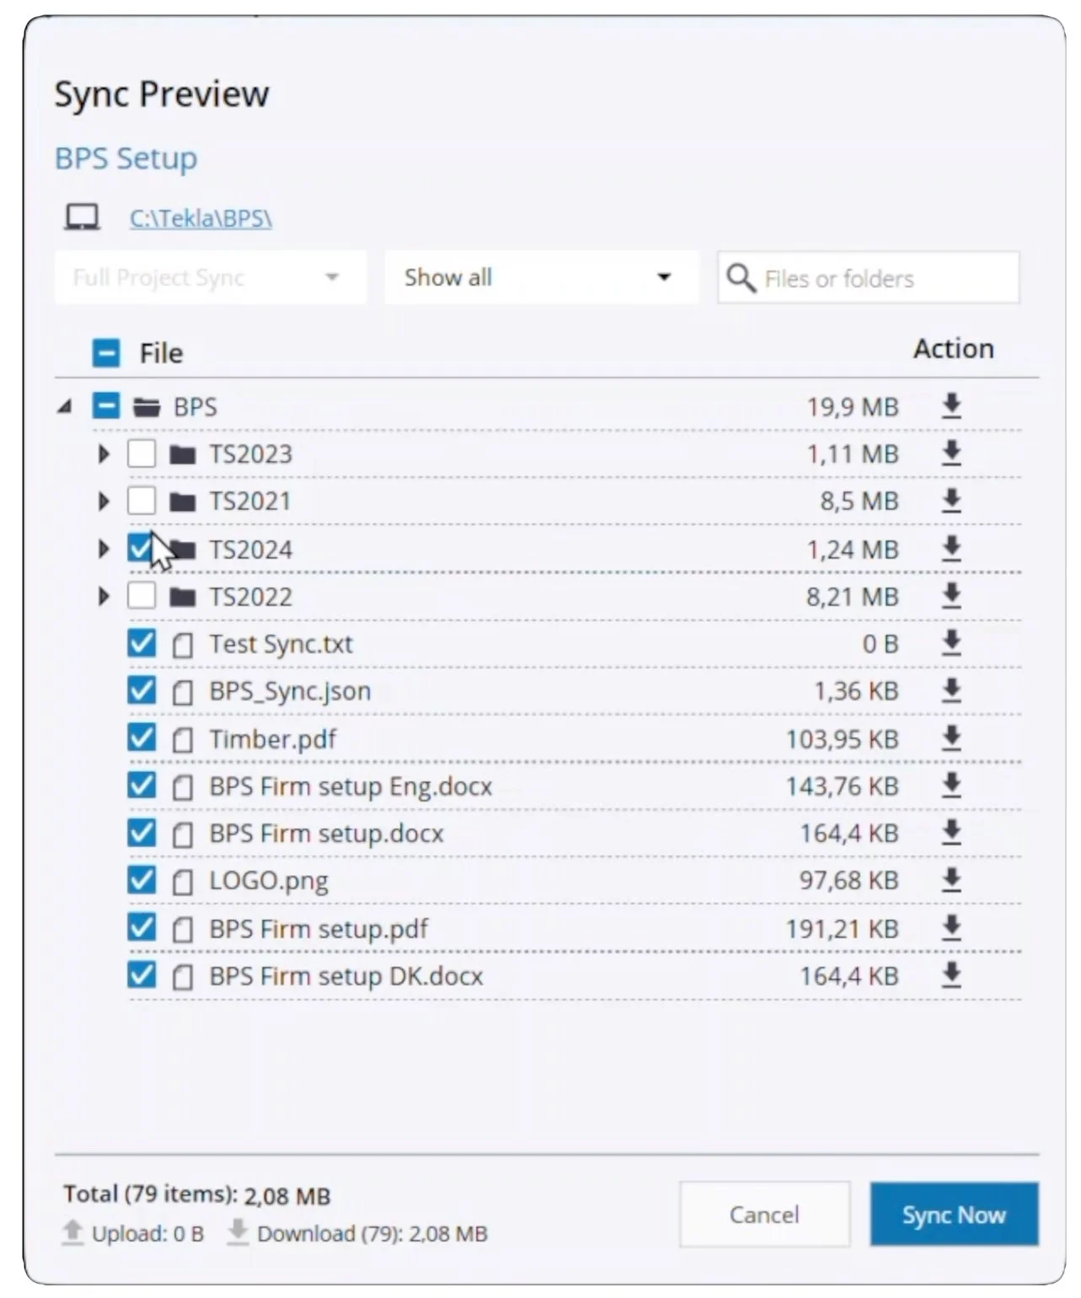
Task: Uncheck BPS Firm setup Eng.docx checkbox
Action: click(142, 786)
